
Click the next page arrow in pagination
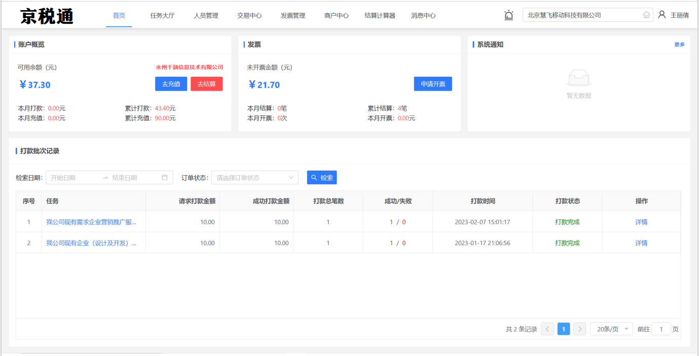click(580, 329)
